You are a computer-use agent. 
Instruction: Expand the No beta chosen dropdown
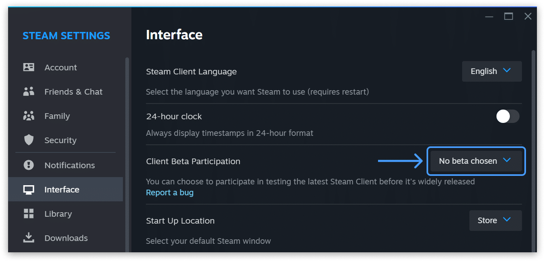pyautogui.click(x=476, y=161)
